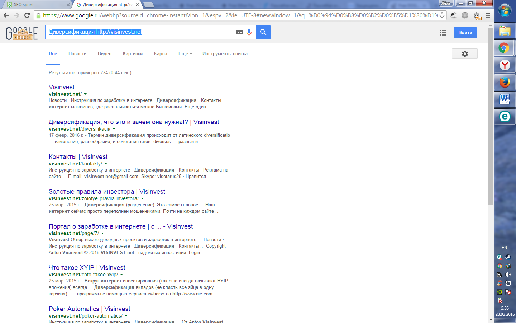Open the volume speaker tray icon
Screen dimensions: 516x323
click(508, 275)
